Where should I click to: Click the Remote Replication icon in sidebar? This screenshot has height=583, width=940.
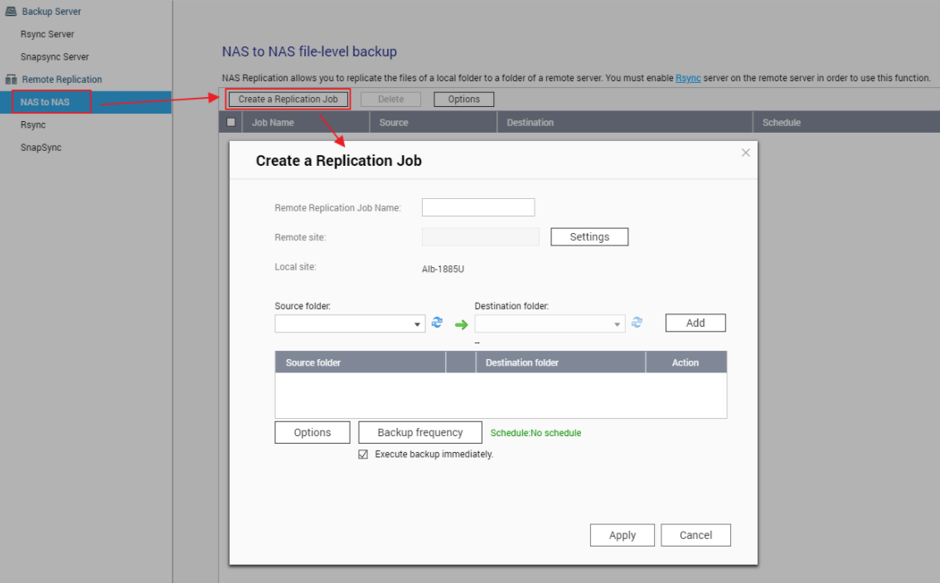[12, 80]
